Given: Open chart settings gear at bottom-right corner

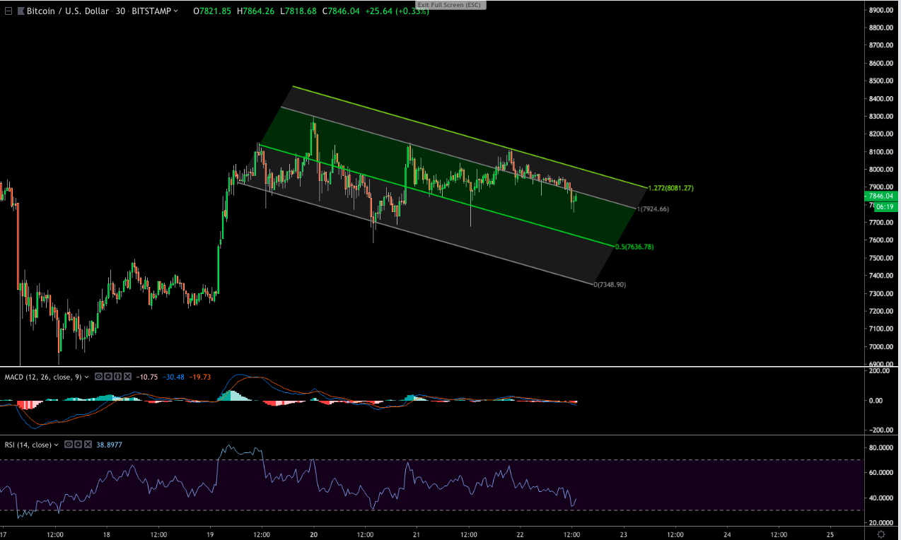Looking at the screenshot, I should tap(881, 534).
